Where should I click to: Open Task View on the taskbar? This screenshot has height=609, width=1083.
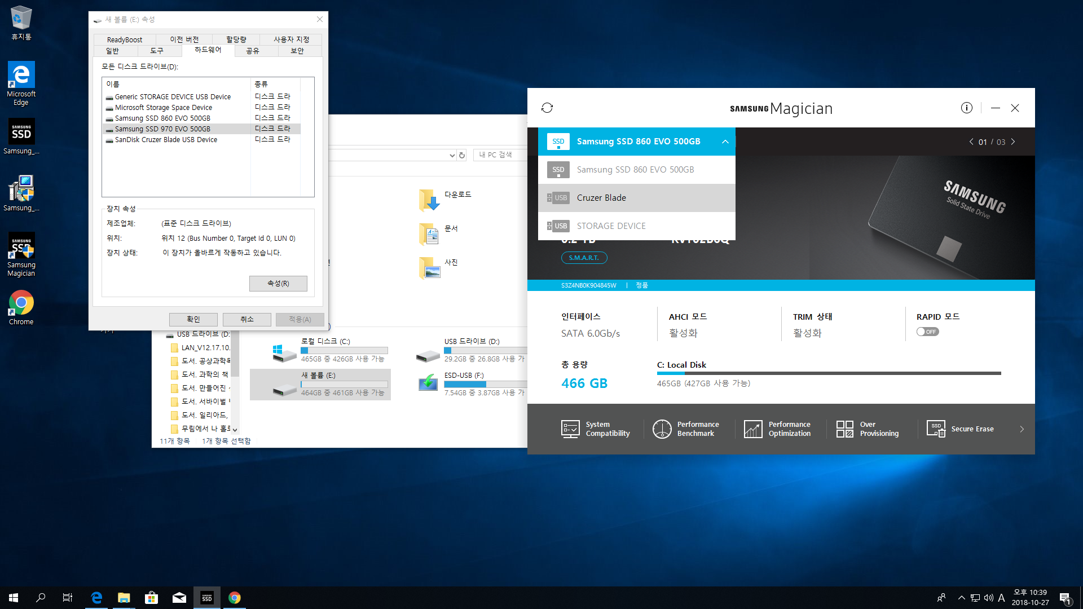[68, 598]
